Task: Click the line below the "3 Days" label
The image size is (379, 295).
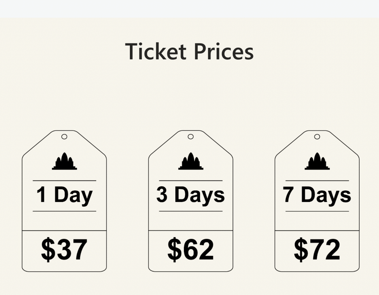Action: tap(191, 211)
